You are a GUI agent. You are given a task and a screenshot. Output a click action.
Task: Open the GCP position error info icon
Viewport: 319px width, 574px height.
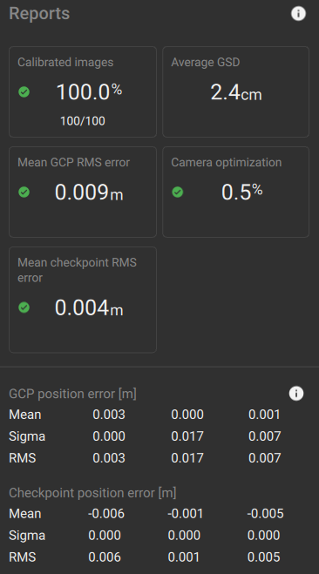(x=296, y=394)
